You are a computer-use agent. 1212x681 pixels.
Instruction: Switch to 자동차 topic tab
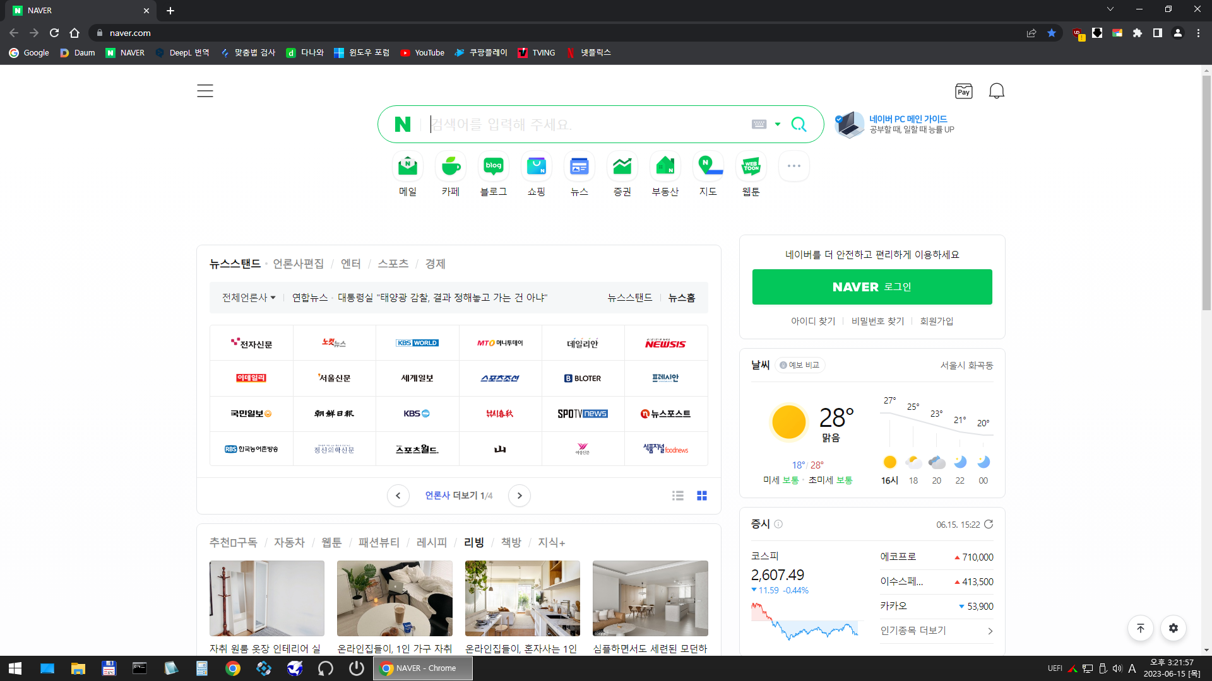point(289,542)
